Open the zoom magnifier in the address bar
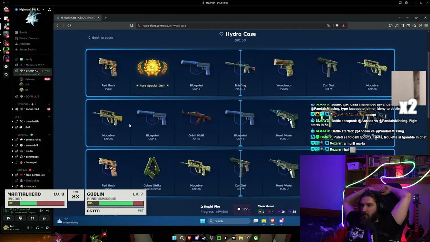The height and width of the screenshot is (242, 430). 328,26
